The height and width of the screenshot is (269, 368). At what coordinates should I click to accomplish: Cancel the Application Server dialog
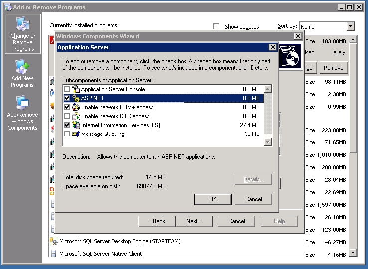(x=254, y=199)
